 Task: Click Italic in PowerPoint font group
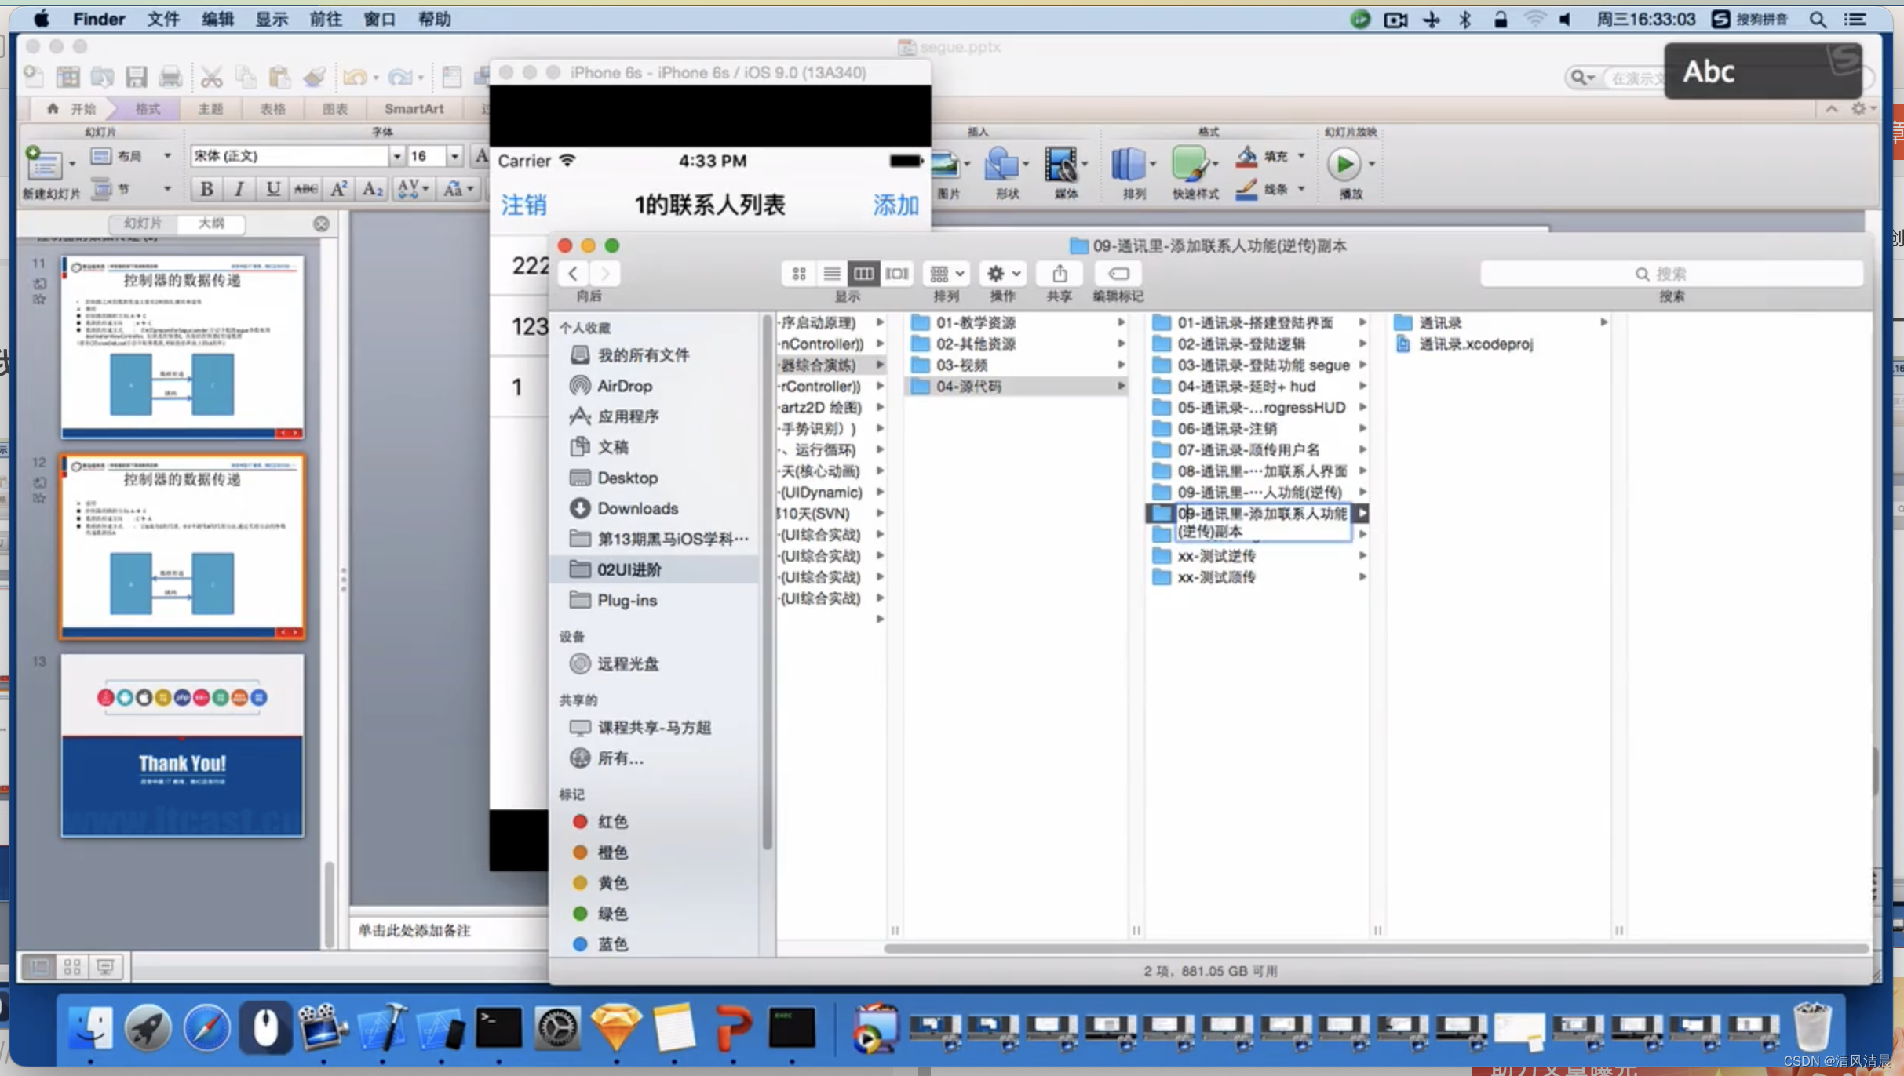click(x=239, y=188)
